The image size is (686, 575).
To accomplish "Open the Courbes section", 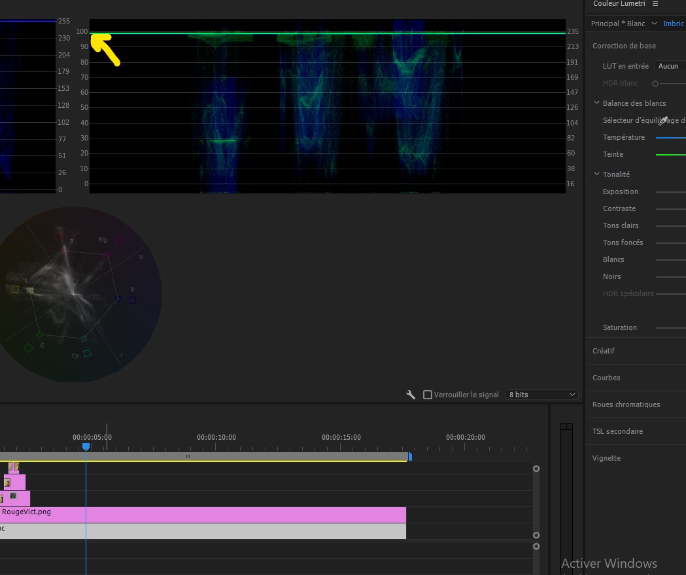I will point(606,378).
